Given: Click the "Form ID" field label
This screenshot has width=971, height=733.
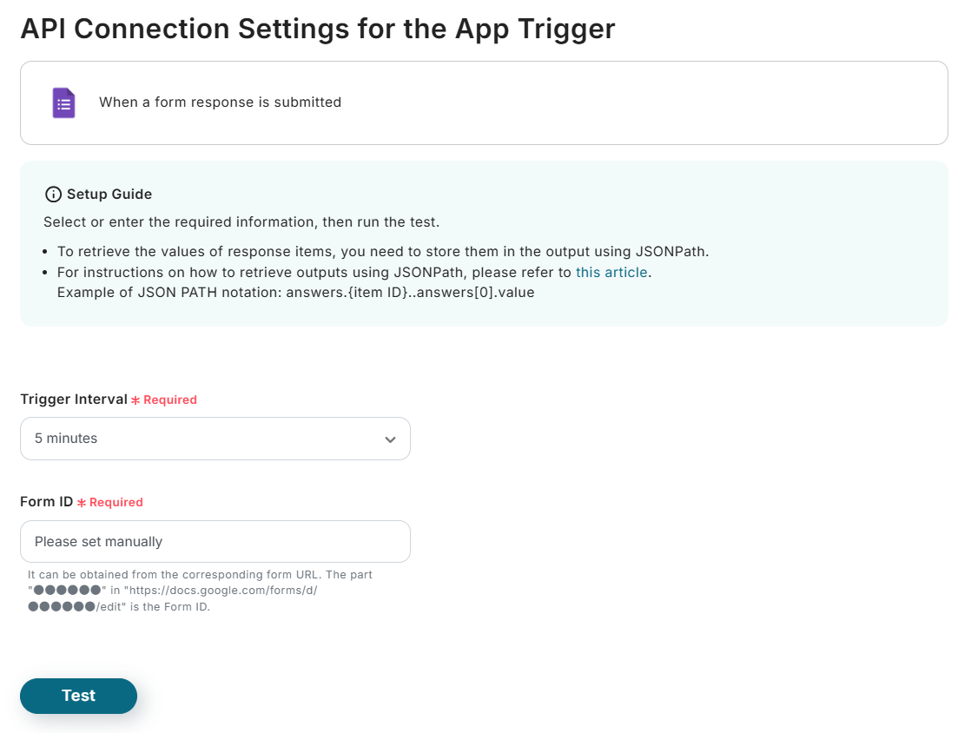Looking at the screenshot, I should coord(46,502).
